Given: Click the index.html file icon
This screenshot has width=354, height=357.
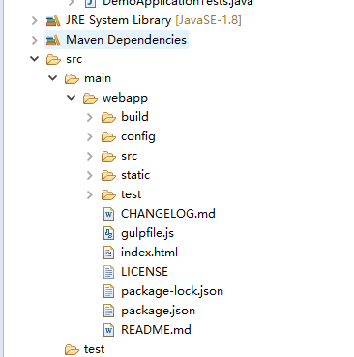Looking at the screenshot, I should (108, 253).
